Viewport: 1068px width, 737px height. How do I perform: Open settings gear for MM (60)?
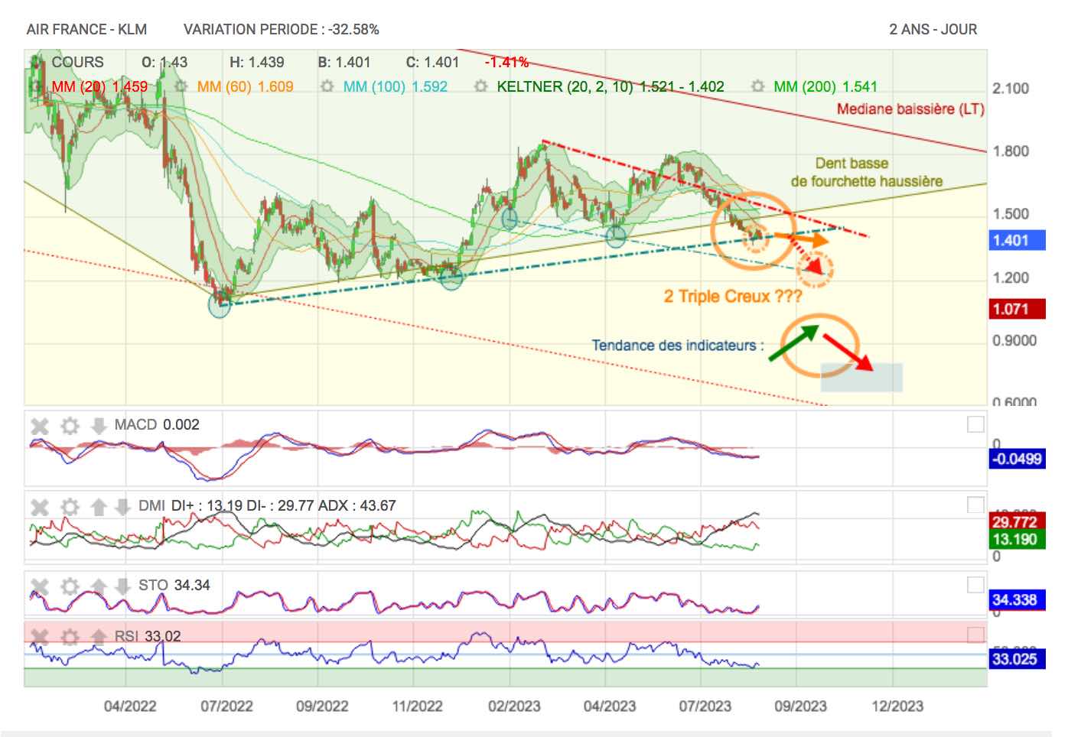(181, 86)
